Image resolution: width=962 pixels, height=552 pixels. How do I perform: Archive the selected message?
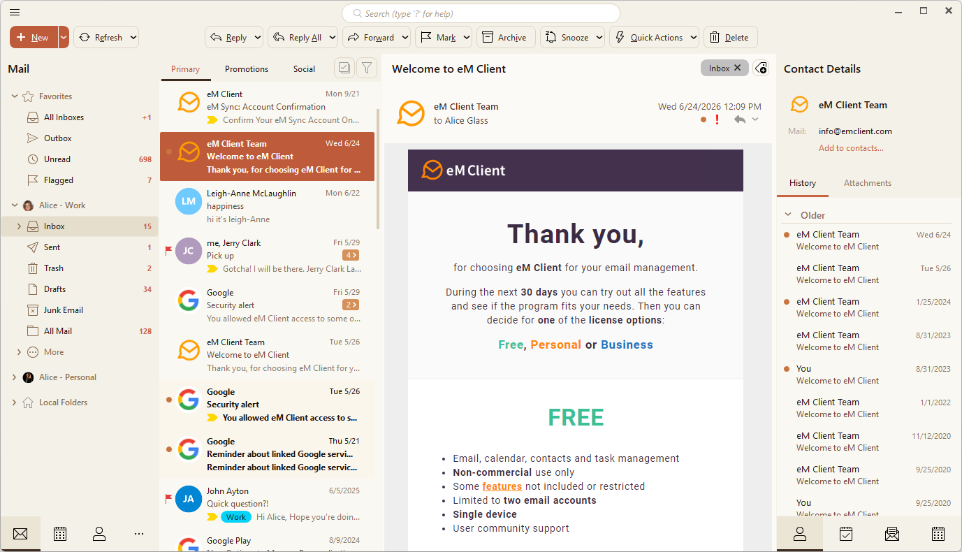coord(506,38)
